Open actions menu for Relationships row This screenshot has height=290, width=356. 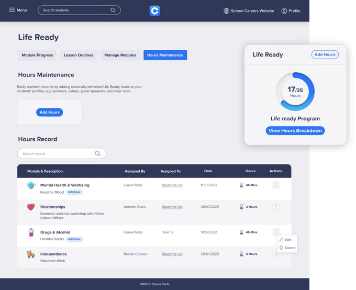276,207
